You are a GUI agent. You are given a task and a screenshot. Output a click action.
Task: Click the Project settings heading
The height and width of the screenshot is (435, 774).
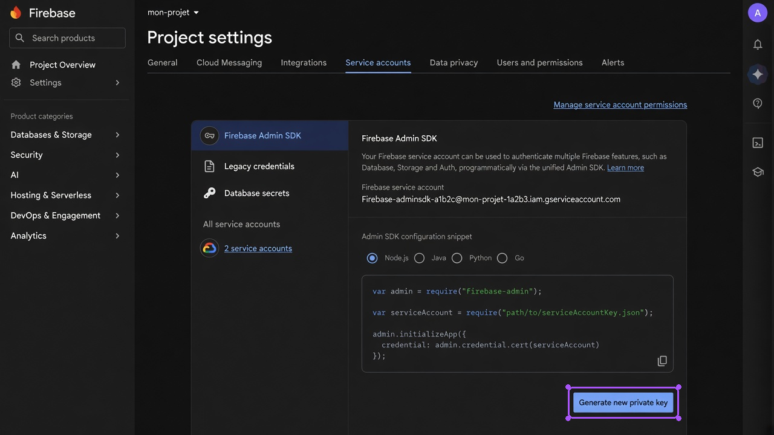(x=210, y=37)
